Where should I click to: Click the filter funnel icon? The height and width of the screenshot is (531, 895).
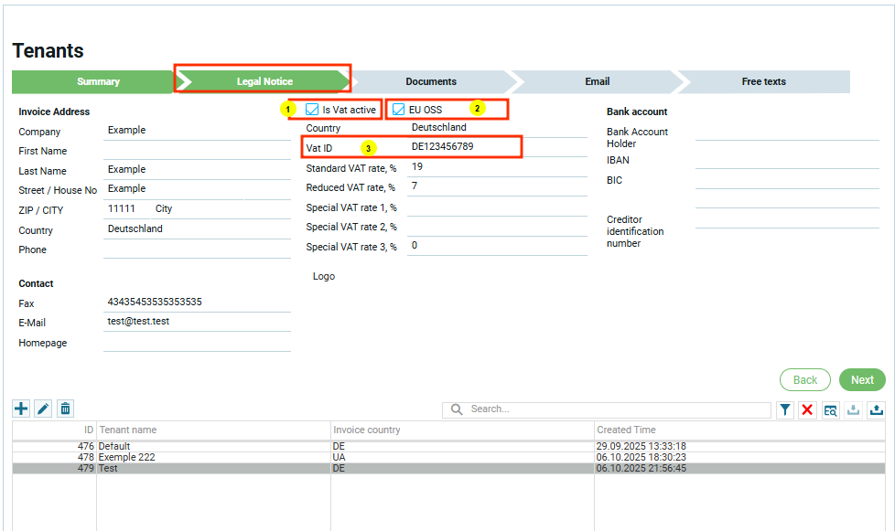coord(785,410)
